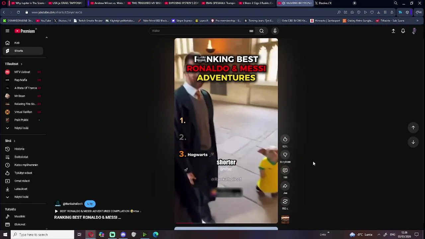Open Elokuvat under Tutustu
This screenshot has height=239, width=425.
click(x=23, y=224)
